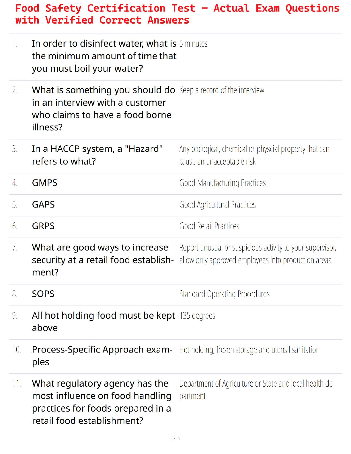This screenshot has width=351, height=454.
Task: Click the answer '135 degrees'
Action: (x=197, y=316)
